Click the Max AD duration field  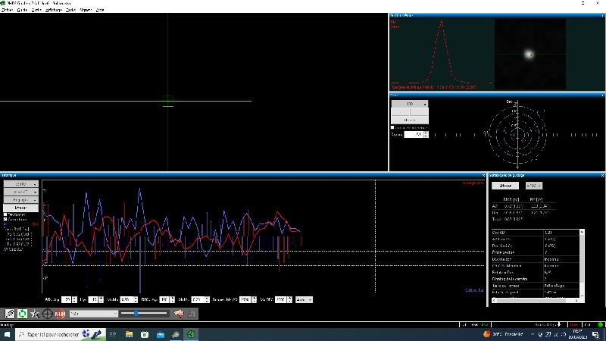(x=245, y=299)
